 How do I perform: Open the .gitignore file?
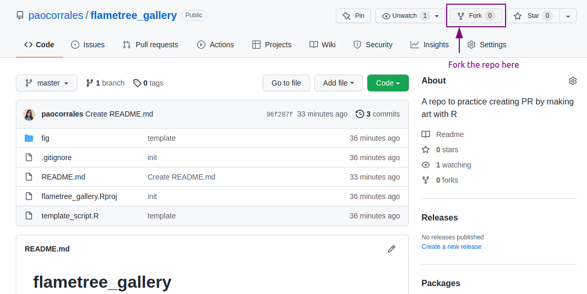pyautogui.click(x=57, y=157)
